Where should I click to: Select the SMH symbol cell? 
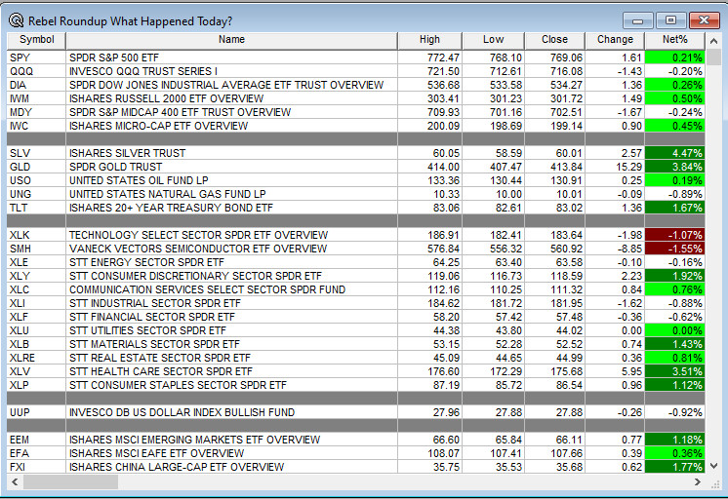pyautogui.click(x=37, y=249)
